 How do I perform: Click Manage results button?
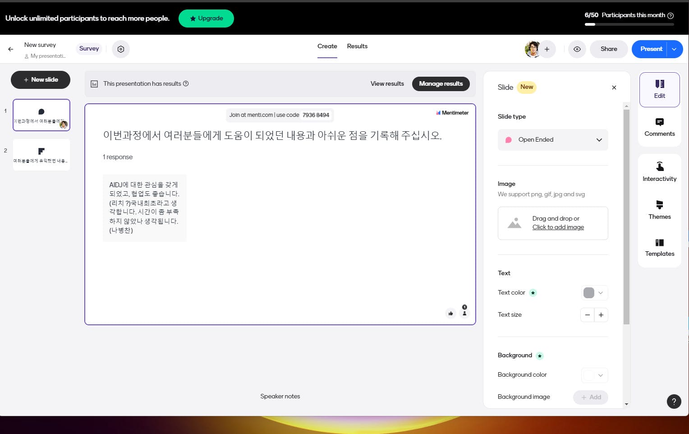441,84
